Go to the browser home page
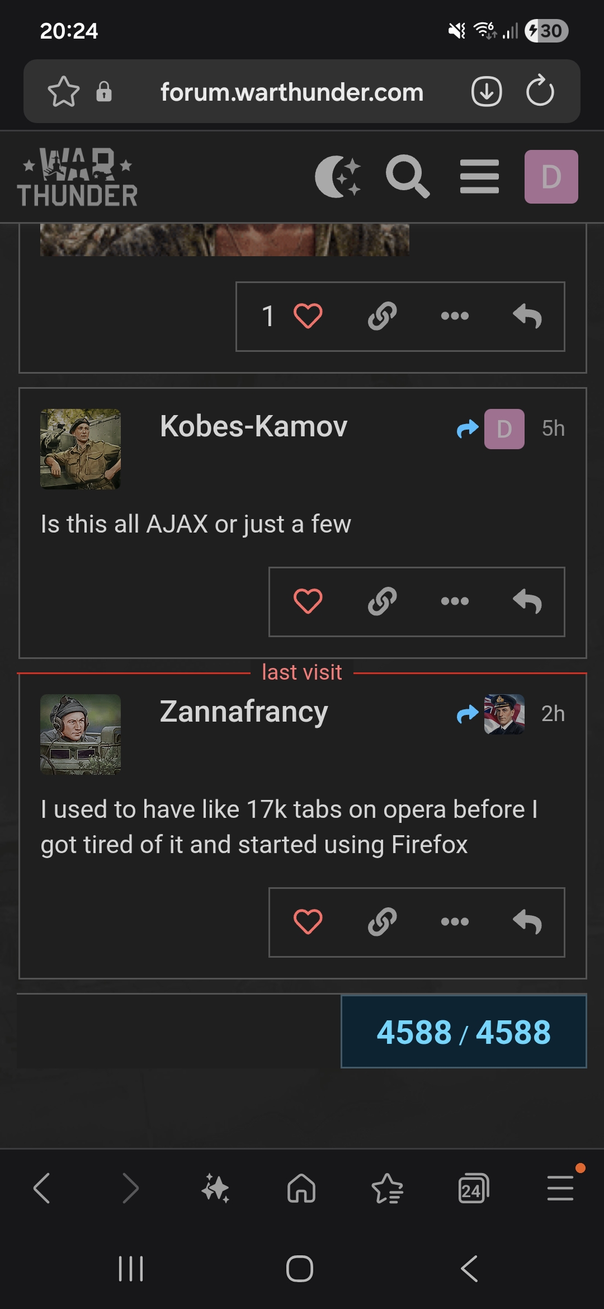604x1309 pixels. (301, 1188)
